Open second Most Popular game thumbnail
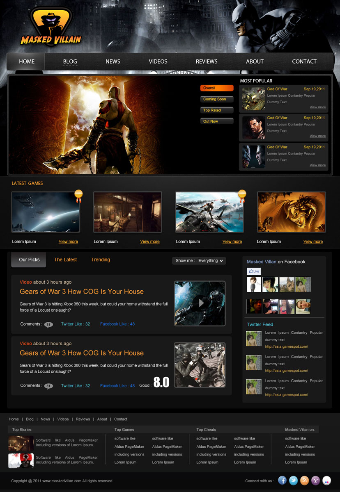Screen dimensions: 340x492 [x=253, y=128]
